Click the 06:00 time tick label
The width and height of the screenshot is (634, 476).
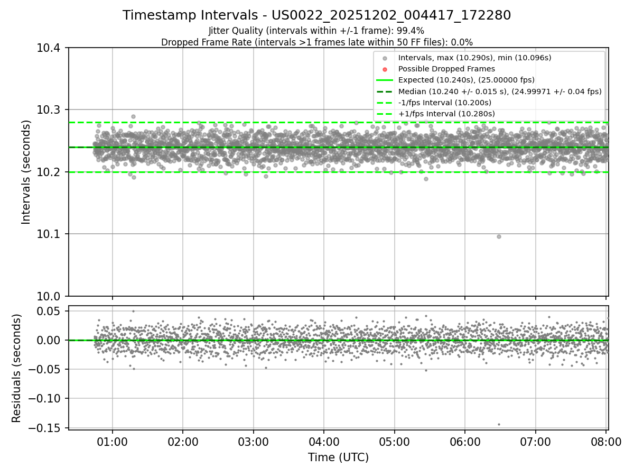click(465, 442)
